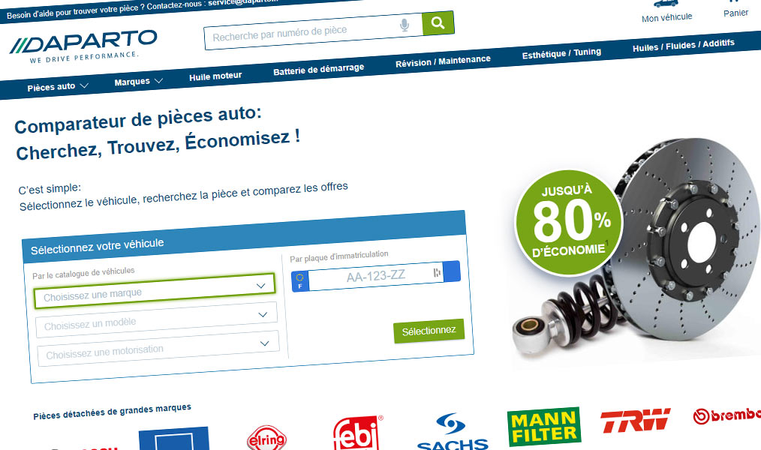
Task: Click the Mann Filter brand logo
Action: coord(543,426)
